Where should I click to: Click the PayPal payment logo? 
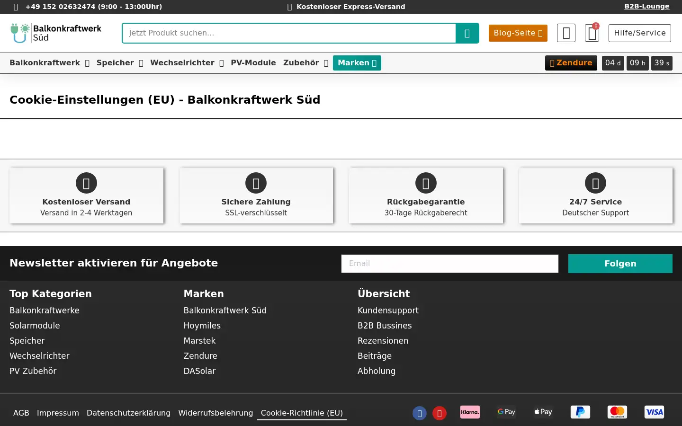tap(580, 412)
